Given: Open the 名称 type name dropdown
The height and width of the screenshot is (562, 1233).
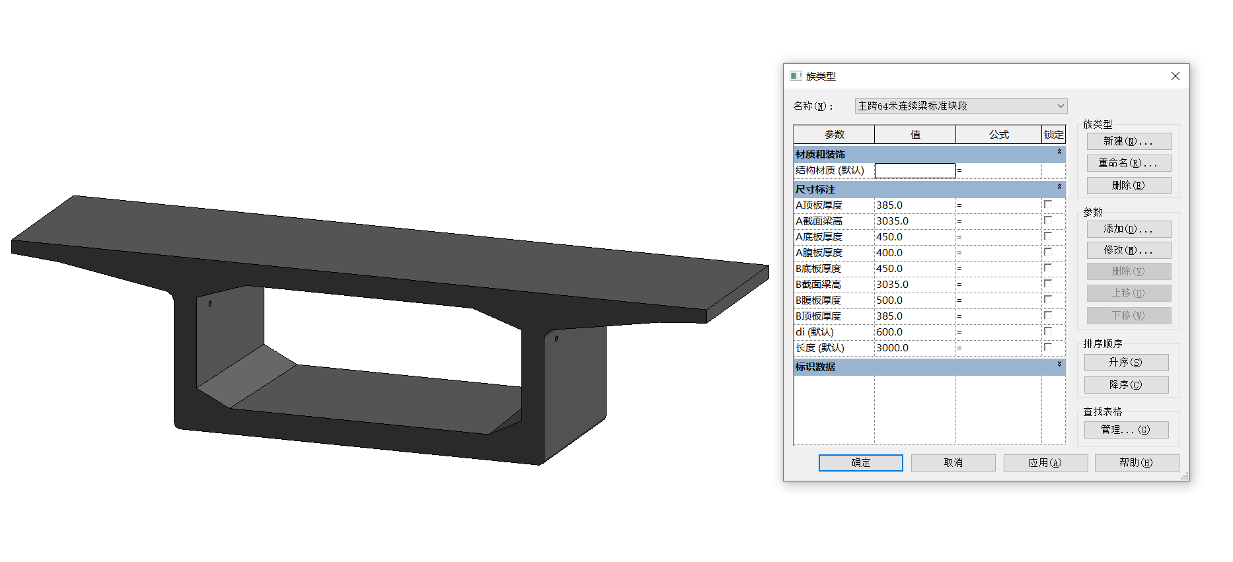Looking at the screenshot, I should click(1060, 106).
